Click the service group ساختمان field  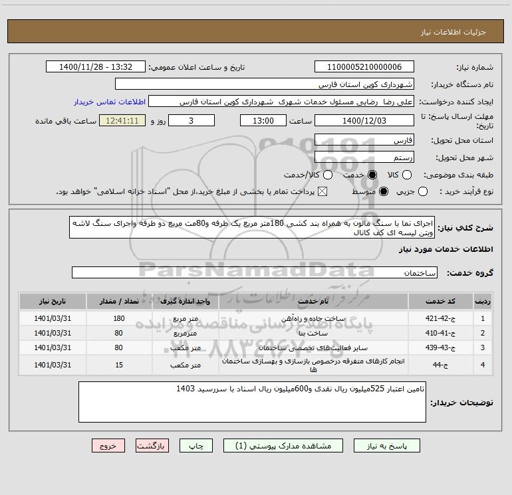pyautogui.click(x=255, y=273)
